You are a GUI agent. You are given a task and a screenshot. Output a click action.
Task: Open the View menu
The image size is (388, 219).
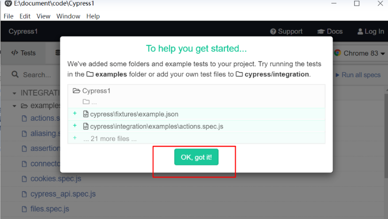[44, 16]
